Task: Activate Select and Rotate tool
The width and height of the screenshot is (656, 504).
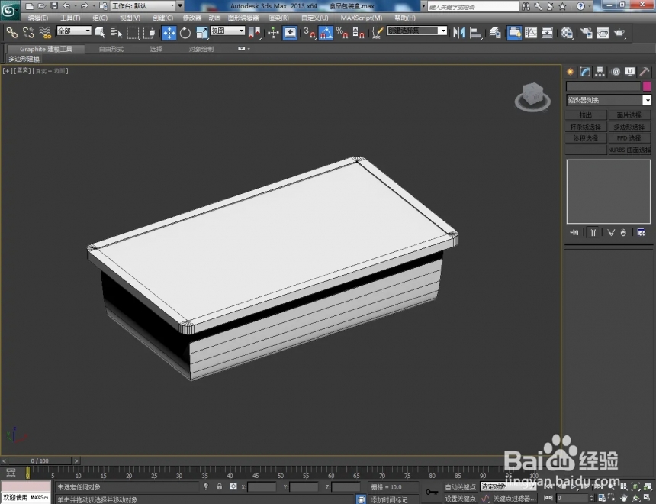Action: pyautogui.click(x=185, y=33)
